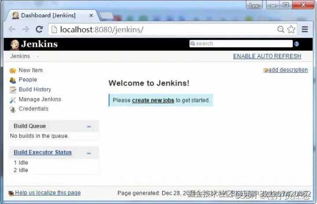The image size is (317, 204).
Task: Click the add description edit icon
Action: [265, 70]
